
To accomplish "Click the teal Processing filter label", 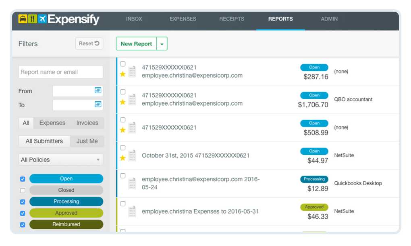I will click(x=66, y=201).
